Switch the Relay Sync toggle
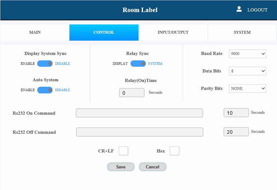 138,64
